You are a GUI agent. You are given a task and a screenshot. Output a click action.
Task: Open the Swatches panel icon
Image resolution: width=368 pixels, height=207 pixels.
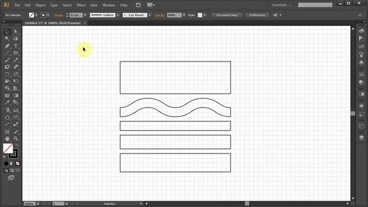[x=362, y=47]
